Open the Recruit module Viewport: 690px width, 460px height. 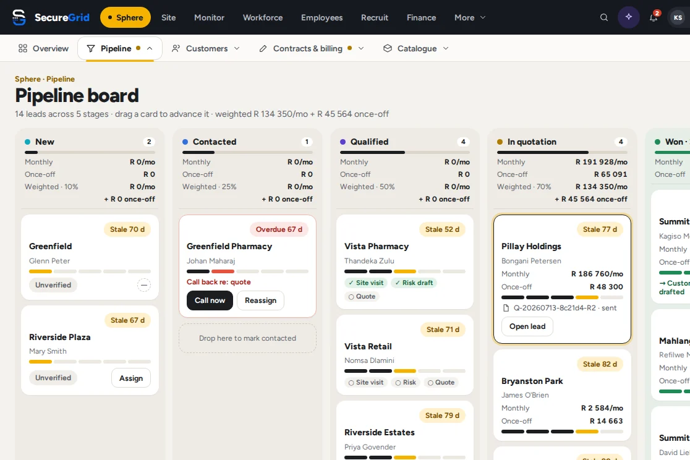(x=375, y=17)
